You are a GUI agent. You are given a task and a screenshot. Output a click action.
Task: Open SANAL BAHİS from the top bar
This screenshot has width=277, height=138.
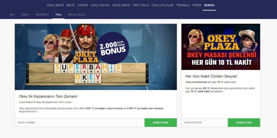click(121, 5)
